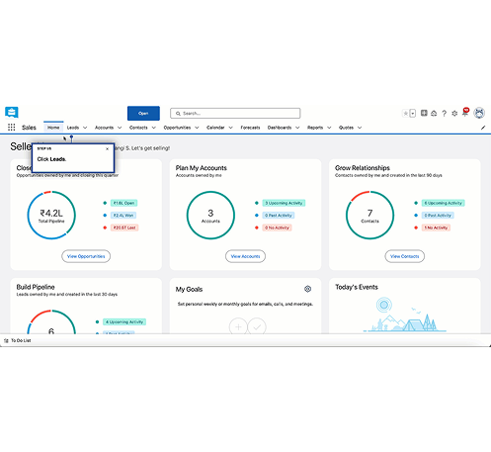This screenshot has height=452, width=491.
Task: Expand the Quotes tab chevron
Action: (x=360, y=128)
